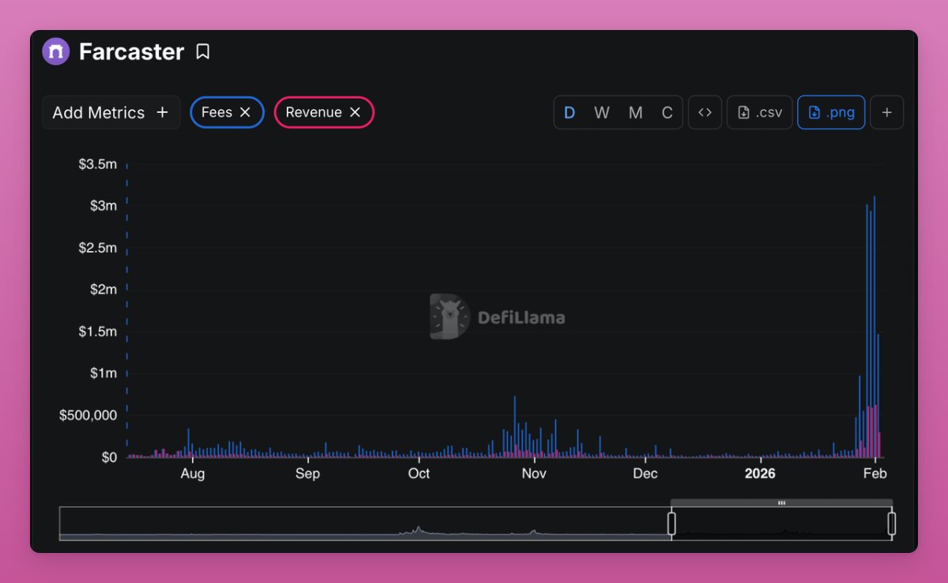Image resolution: width=948 pixels, height=583 pixels.
Task: Click the left range slider handle
Action: [671, 523]
